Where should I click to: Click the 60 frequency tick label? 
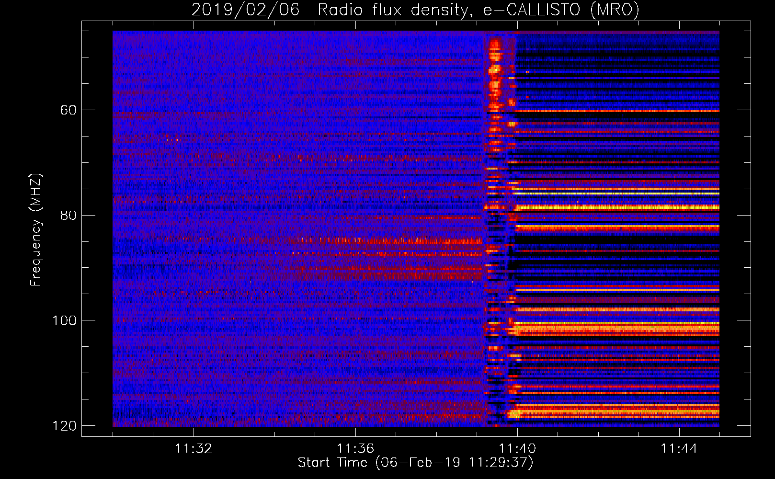click(68, 110)
